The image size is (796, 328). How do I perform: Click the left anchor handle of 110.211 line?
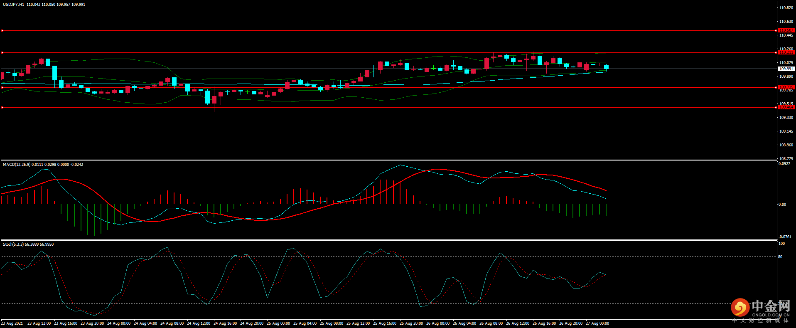click(x=2, y=53)
